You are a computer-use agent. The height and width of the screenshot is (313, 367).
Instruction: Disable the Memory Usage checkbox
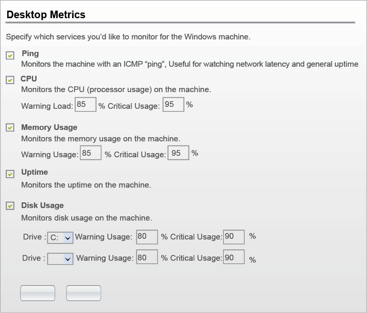[x=10, y=128]
